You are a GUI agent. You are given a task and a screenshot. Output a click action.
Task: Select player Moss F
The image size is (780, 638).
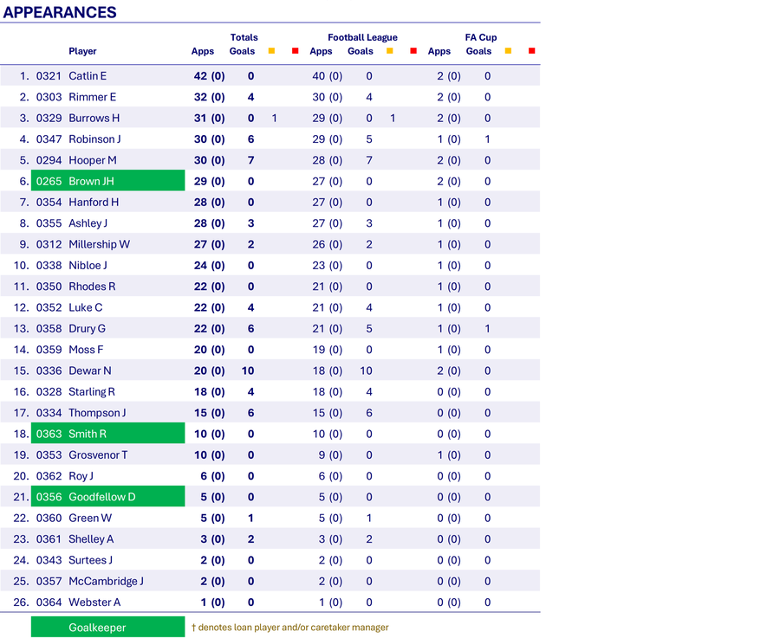(x=86, y=350)
